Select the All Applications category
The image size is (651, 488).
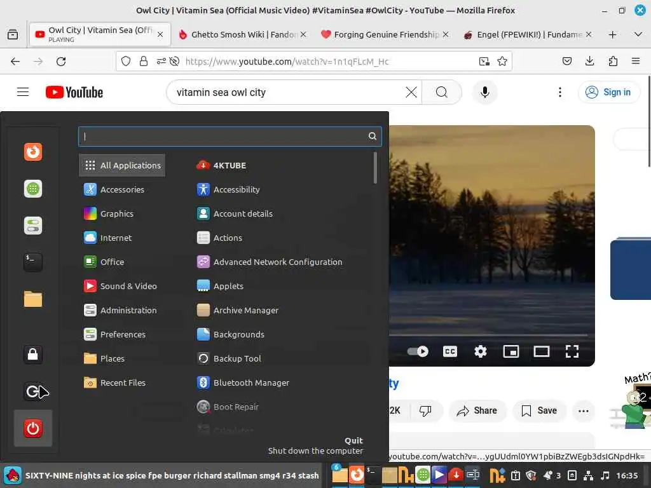pos(122,165)
